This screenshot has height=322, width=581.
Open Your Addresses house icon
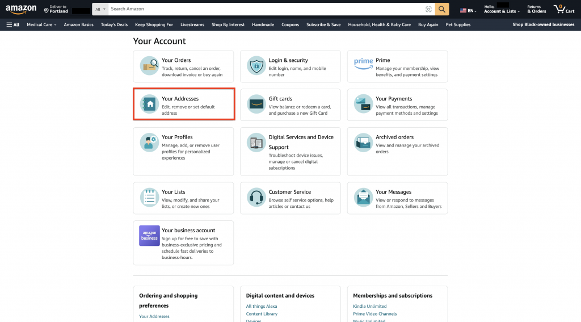click(x=149, y=104)
